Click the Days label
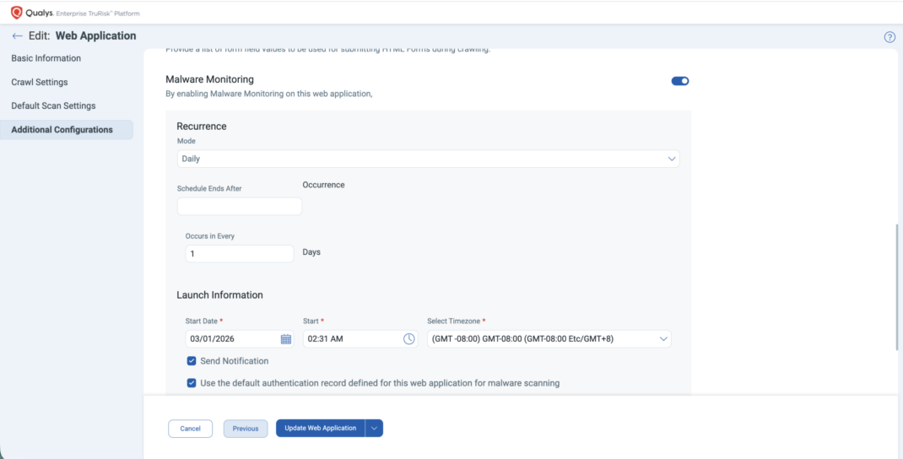This screenshot has height=459, width=903. click(x=311, y=252)
